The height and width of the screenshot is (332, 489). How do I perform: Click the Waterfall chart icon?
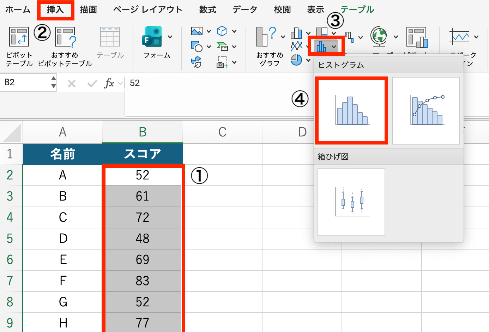point(349,37)
